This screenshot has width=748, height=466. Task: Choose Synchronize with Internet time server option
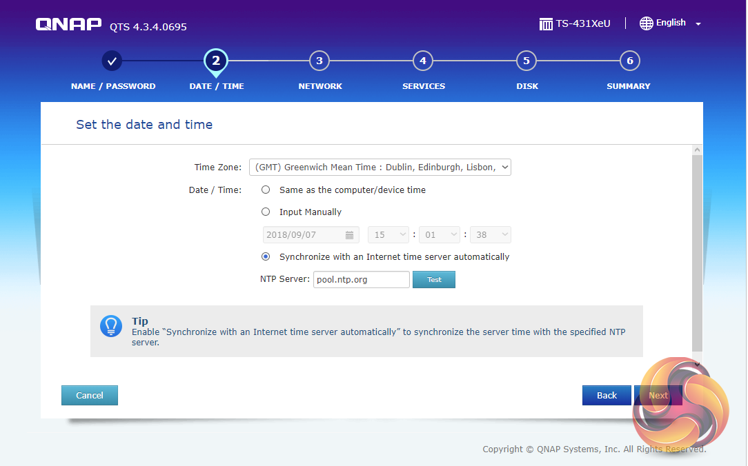click(266, 257)
